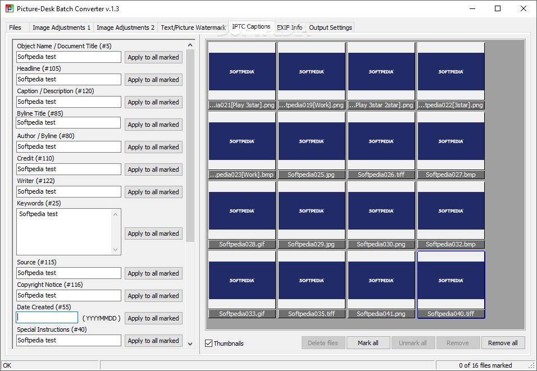This screenshot has width=537, height=371.
Task: Select thumbnail ending tpedia019[Work].png
Action: [312, 76]
